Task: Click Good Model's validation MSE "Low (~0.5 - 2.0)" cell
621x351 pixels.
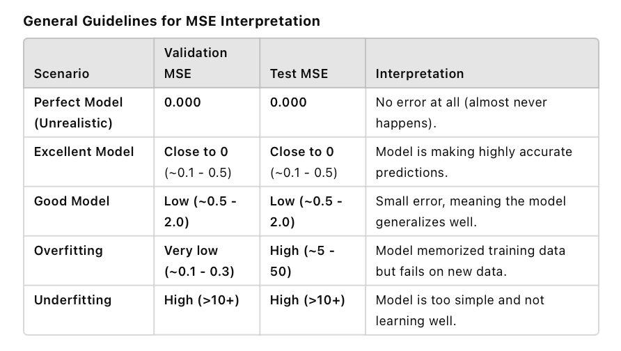Action: pyautogui.click(x=200, y=211)
